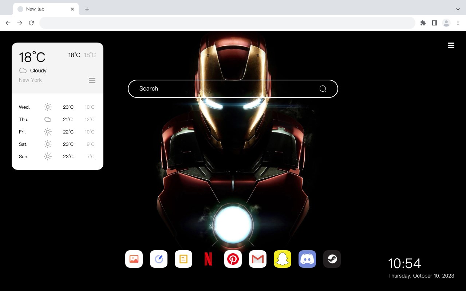The image size is (466, 291).
Task: Click the New York location label
Action: (x=30, y=80)
